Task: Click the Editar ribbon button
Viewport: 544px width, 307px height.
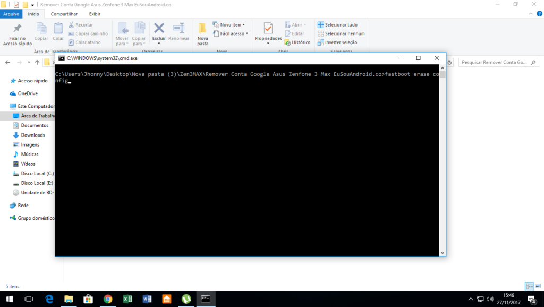Action: 294,33
